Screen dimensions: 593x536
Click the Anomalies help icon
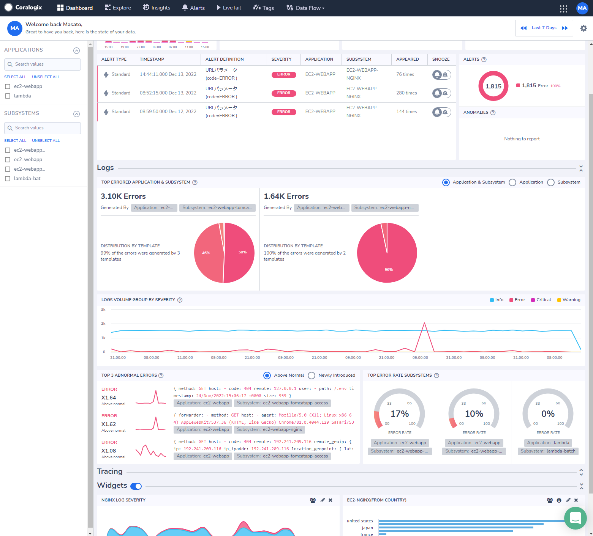pos(493,112)
